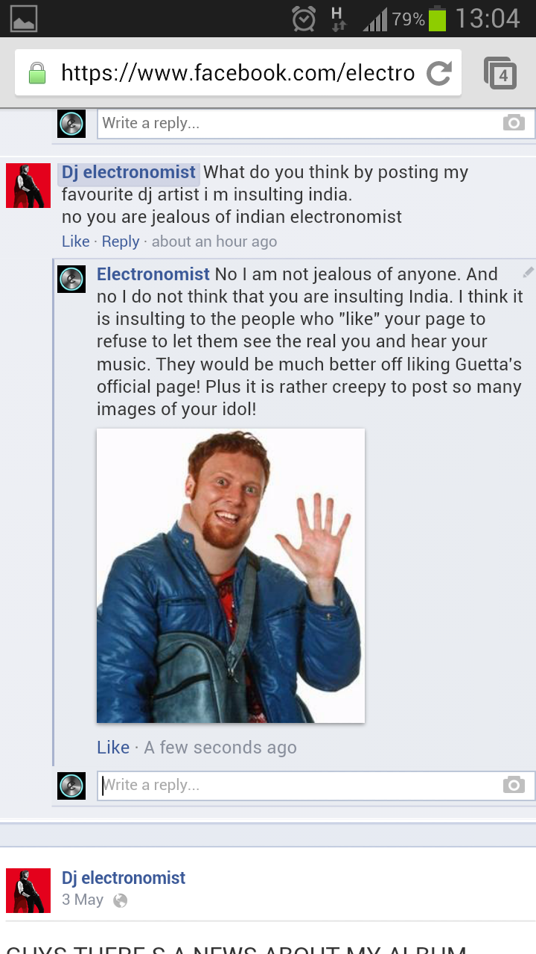The image size is (536, 954).
Task: Focus the top Write a reply field
Action: pyautogui.click(x=316, y=123)
